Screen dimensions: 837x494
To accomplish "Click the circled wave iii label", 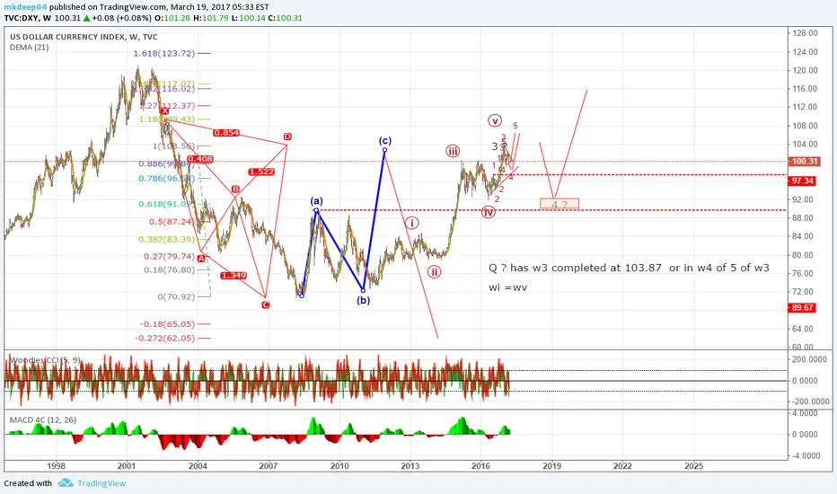I will tap(453, 151).
